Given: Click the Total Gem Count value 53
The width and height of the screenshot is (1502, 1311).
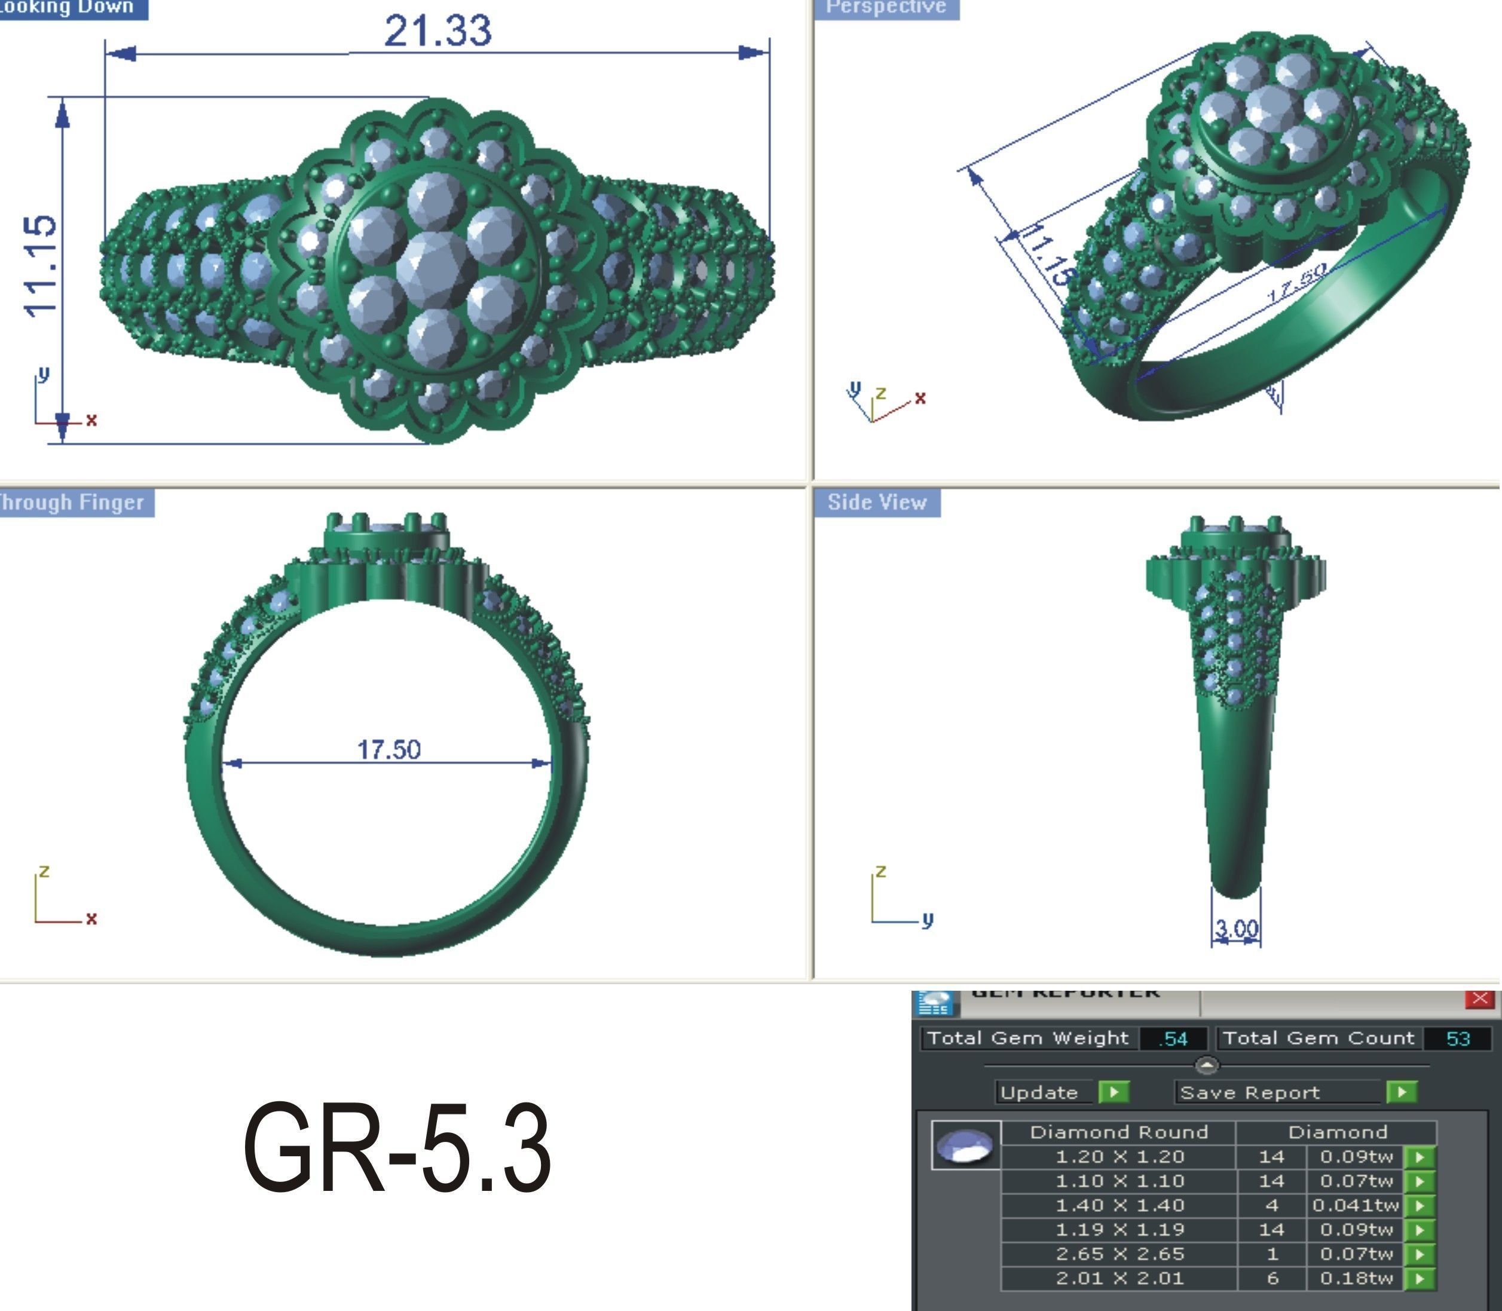Looking at the screenshot, I should 1457,1039.
